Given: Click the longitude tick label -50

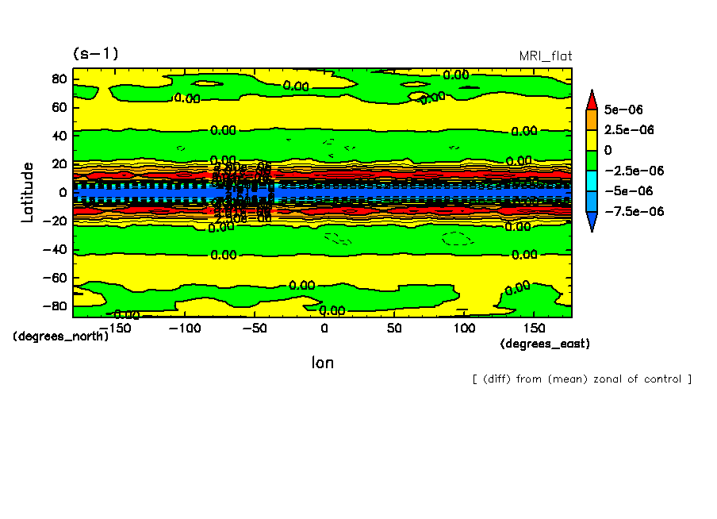Looking at the screenshot, I should 255,329.
